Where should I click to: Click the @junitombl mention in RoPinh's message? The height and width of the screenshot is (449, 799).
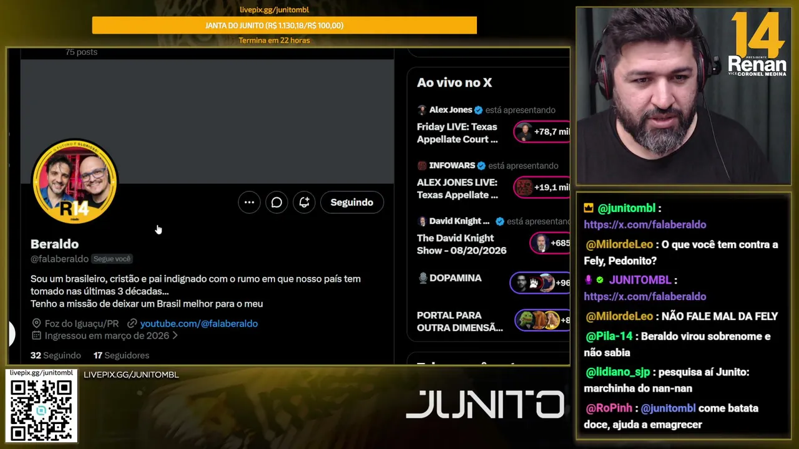[668, 408]
